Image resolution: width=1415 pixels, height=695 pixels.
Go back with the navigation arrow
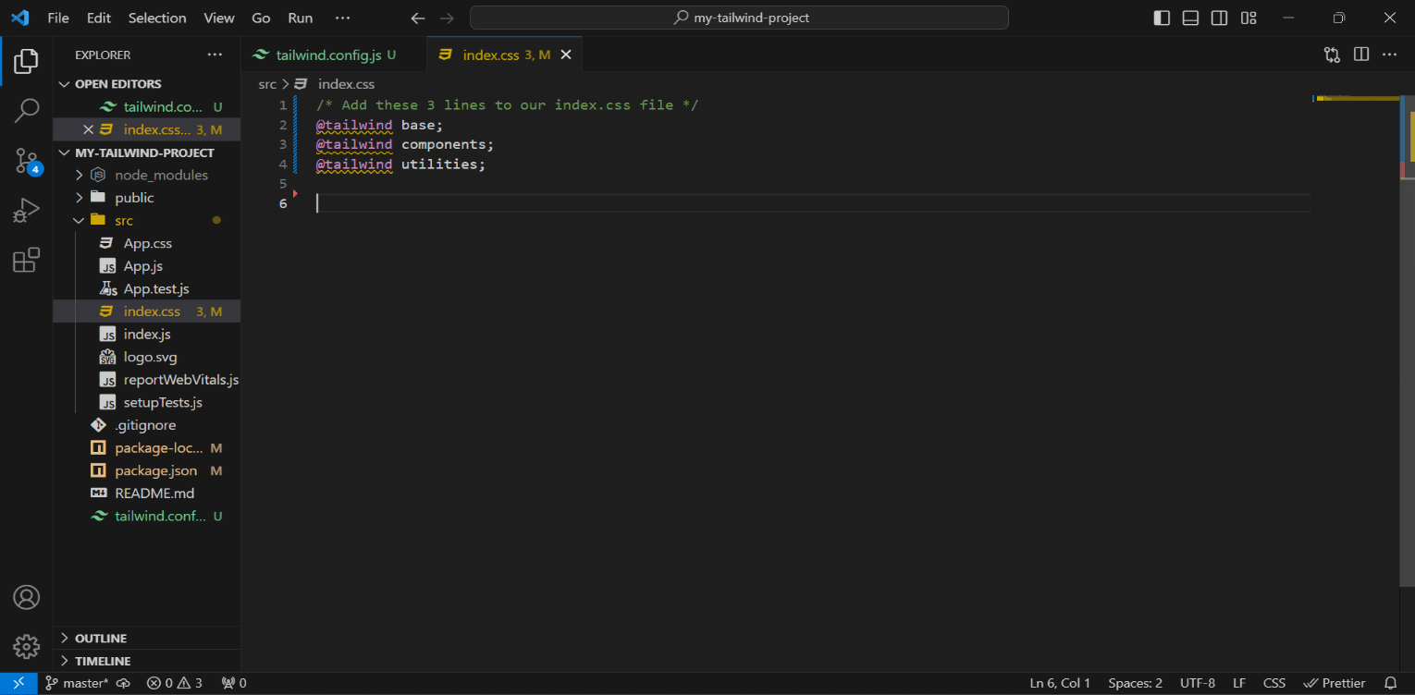click(418, 18)
